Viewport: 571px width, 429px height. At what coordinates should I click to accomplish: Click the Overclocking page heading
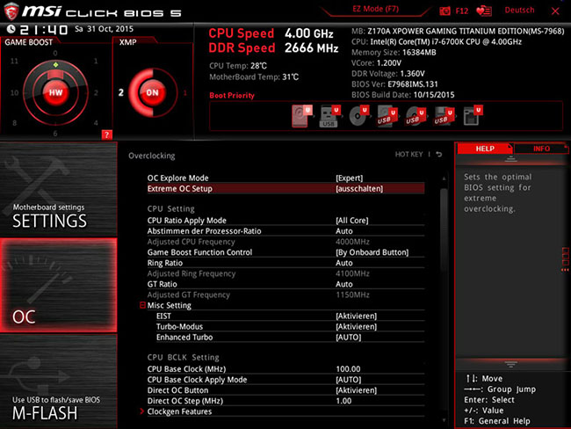tap(151, 156)
